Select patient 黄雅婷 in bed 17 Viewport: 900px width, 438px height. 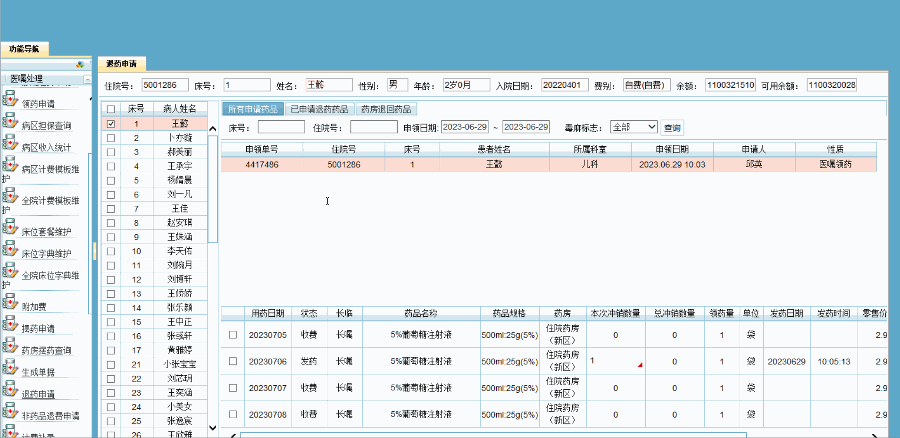[180, 350]
